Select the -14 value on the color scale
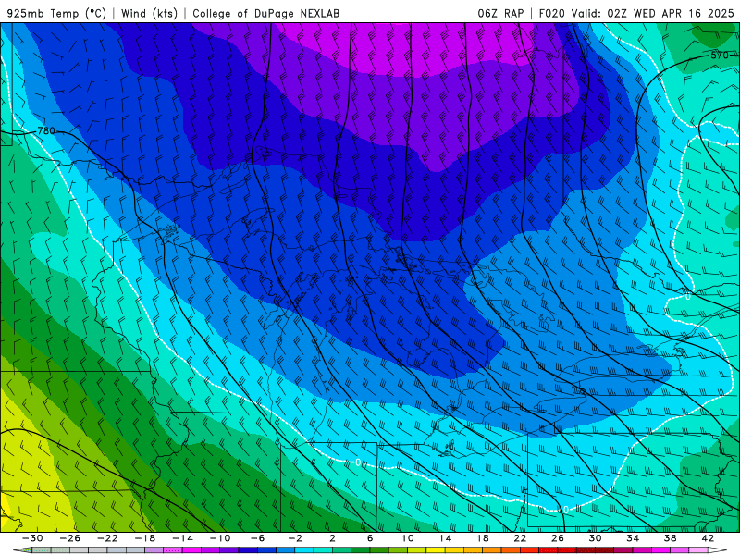The height and width of the screenshot is (555, 740). pyautogui.click(x=182, y=538)
